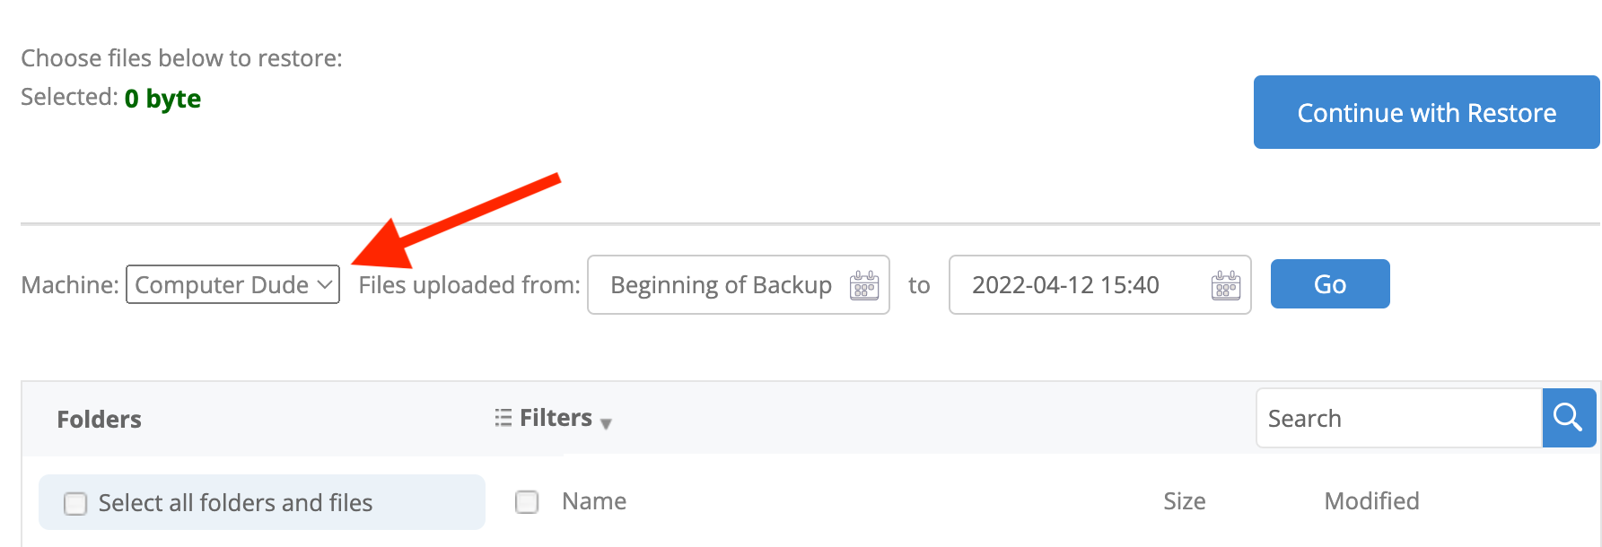Sort by the Name column header

[594, 501]
